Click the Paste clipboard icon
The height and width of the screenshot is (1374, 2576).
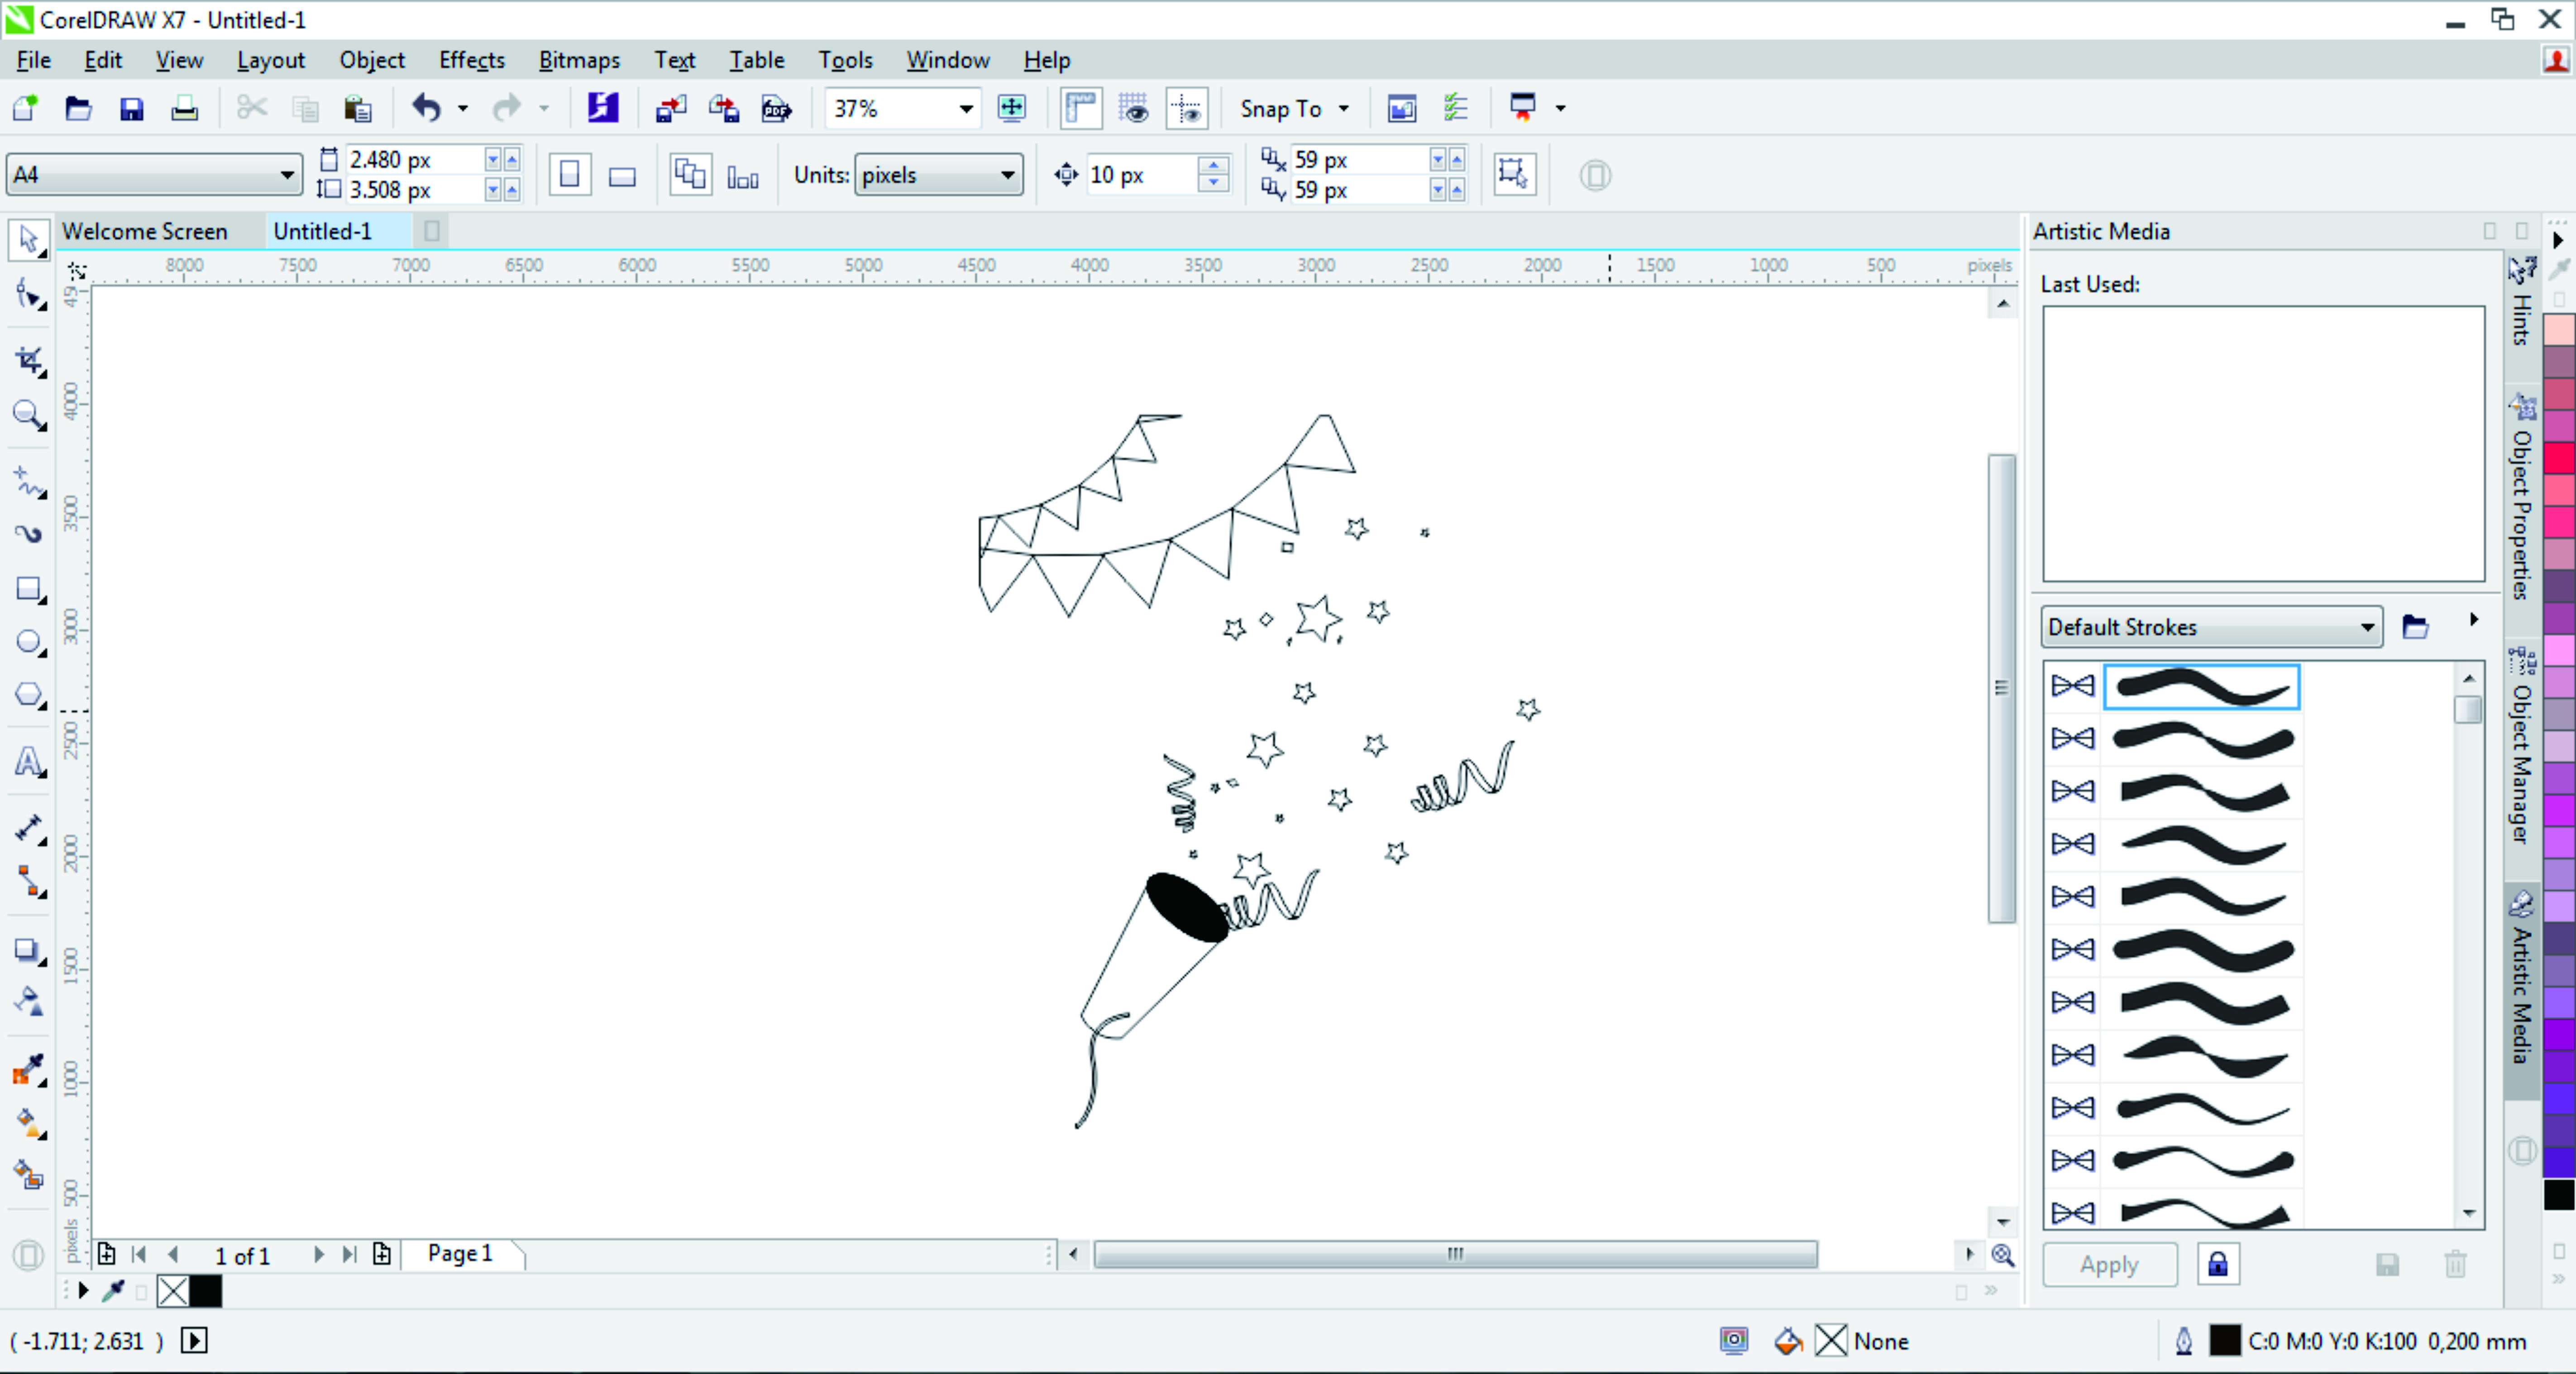pyautogui.click(x=357, y=108)
